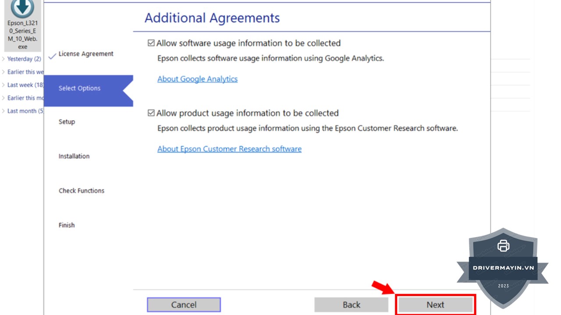Click the printer icon in DriverMayin badge
Screen dimensions: 561x315
503,246
